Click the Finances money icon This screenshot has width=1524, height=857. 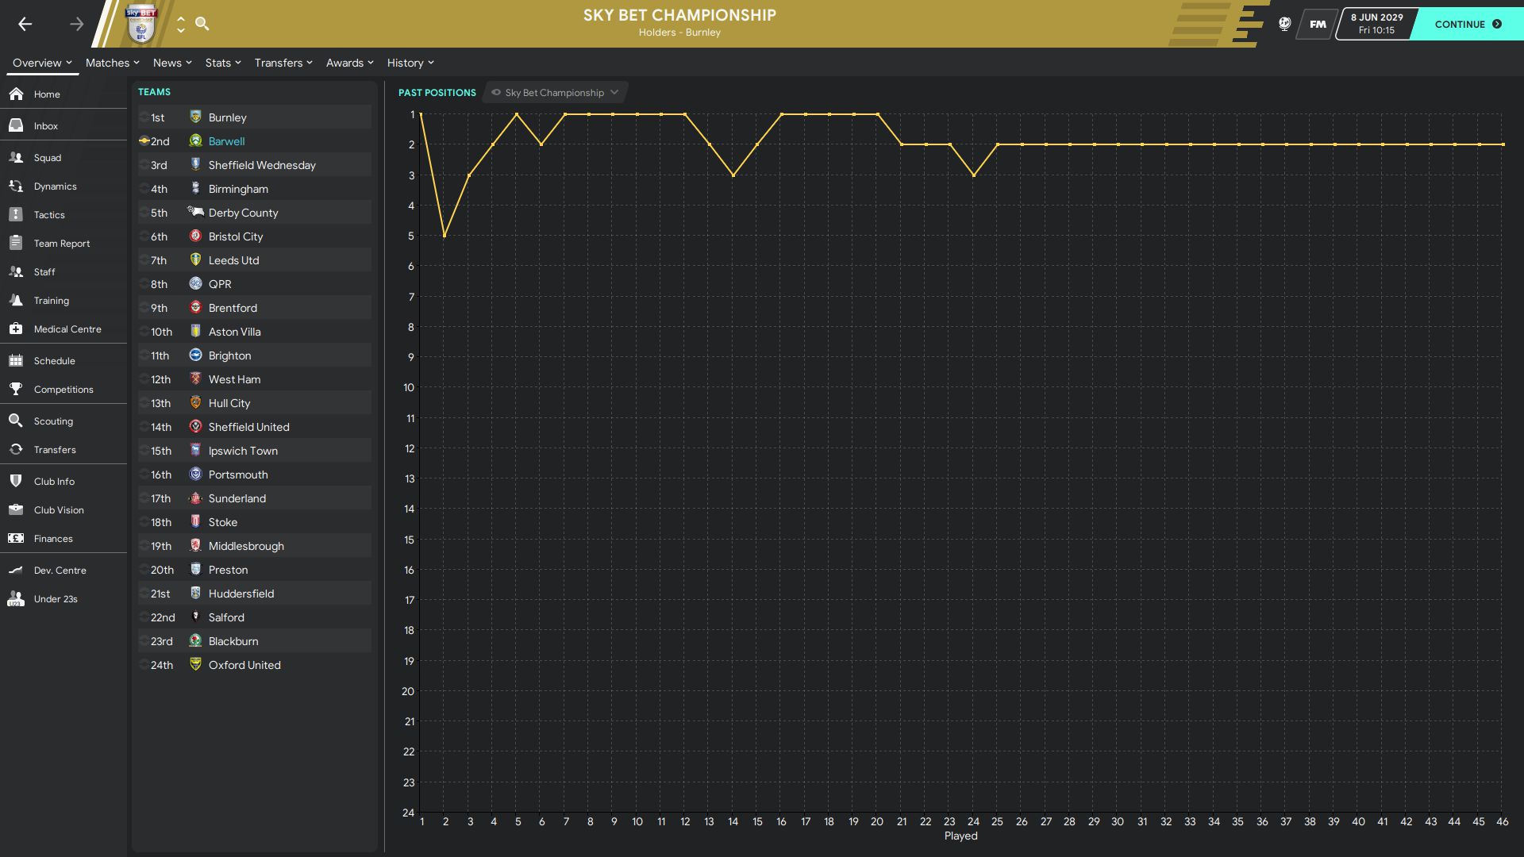tap(16, 538)
